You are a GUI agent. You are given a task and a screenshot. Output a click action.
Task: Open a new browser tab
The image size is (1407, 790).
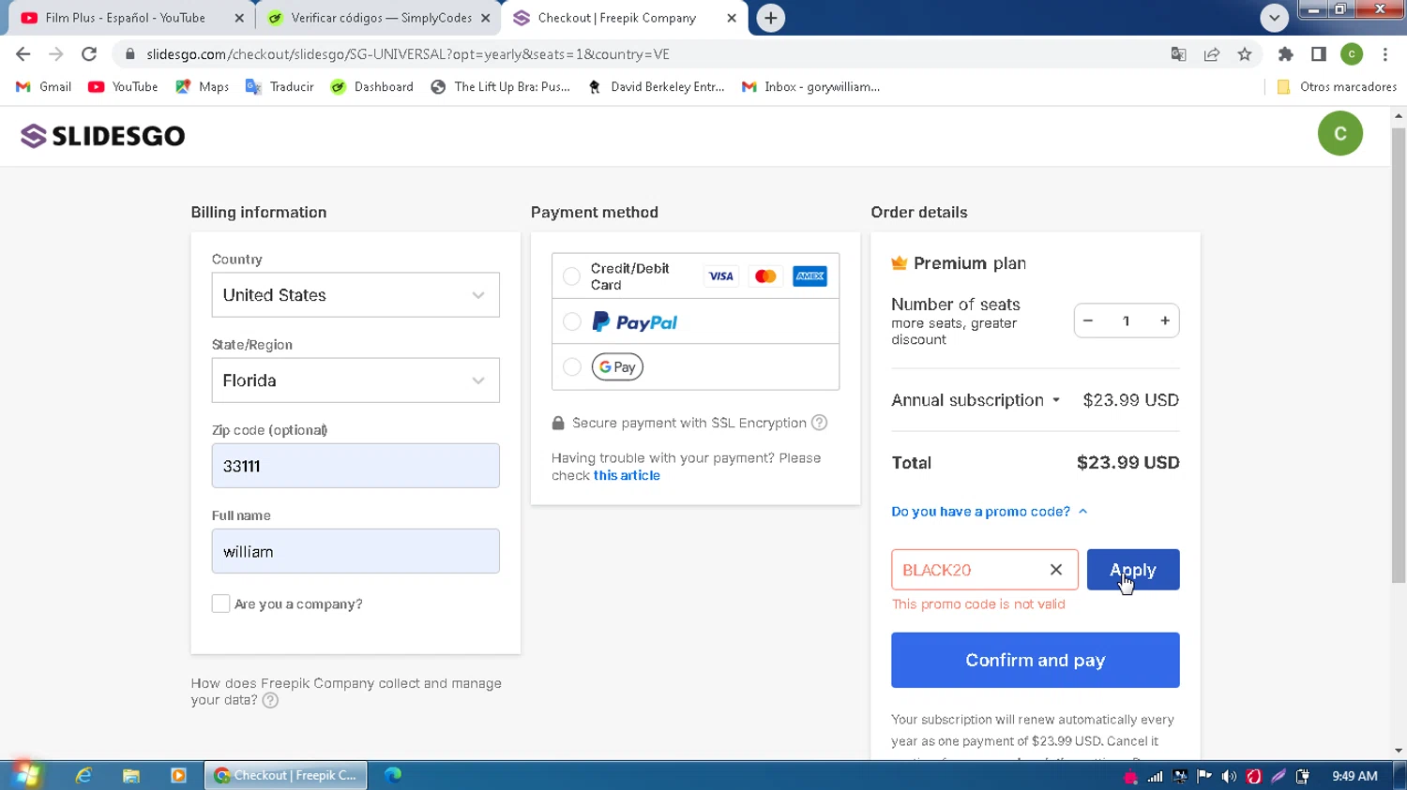click(770, 18)
